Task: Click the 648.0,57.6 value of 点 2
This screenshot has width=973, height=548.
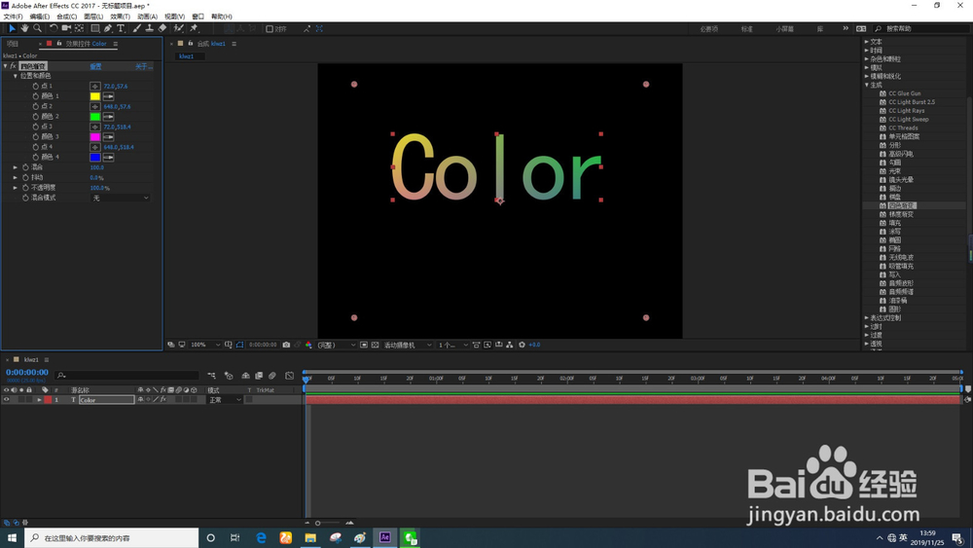Action: [x=117, y=107]
